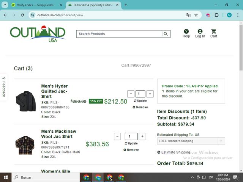Open the tab search dropdown arrow
Viewport: 243px width, 182px height.
(x=5, y=5)
